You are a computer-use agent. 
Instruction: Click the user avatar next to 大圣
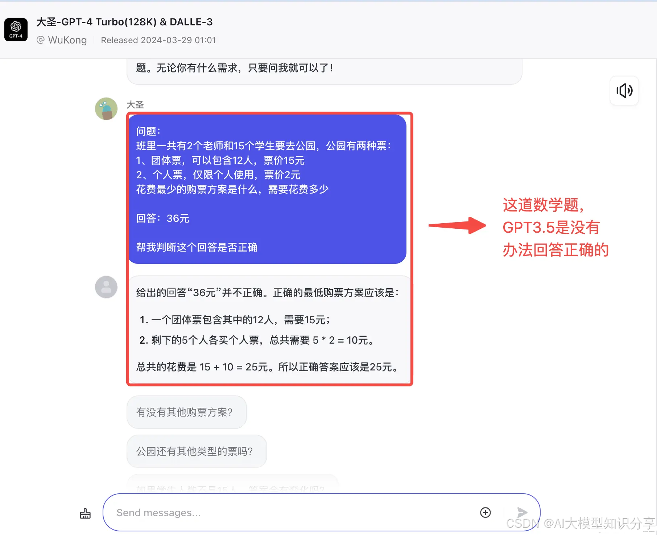point(106,109)
